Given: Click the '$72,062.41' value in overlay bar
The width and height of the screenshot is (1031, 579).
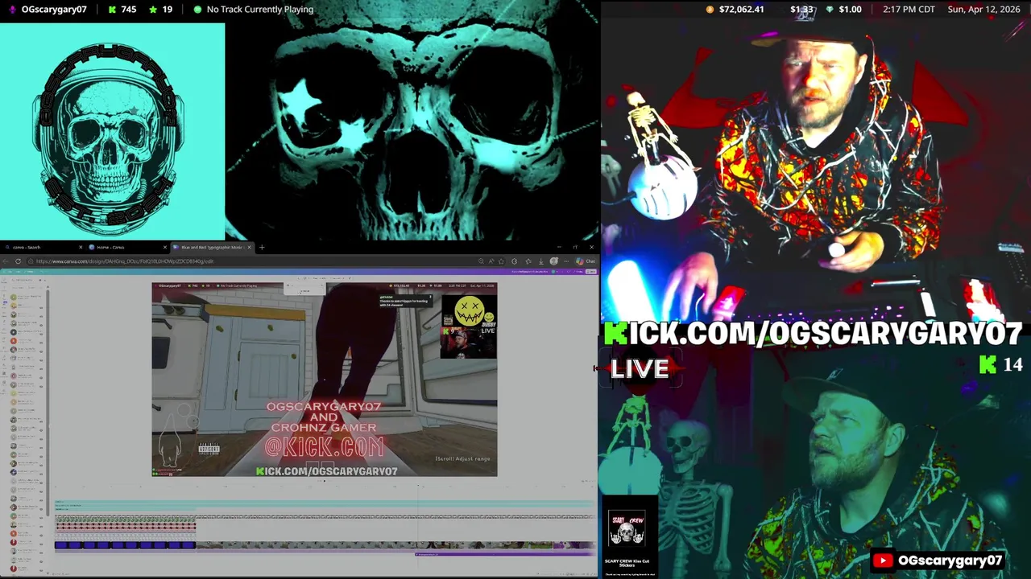Looking at the screenshot, I should point(741,10).
